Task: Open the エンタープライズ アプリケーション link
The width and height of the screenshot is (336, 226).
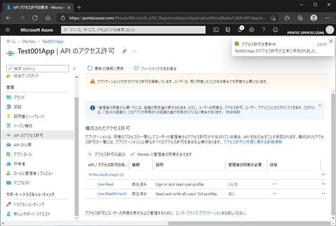Action: 198,213
